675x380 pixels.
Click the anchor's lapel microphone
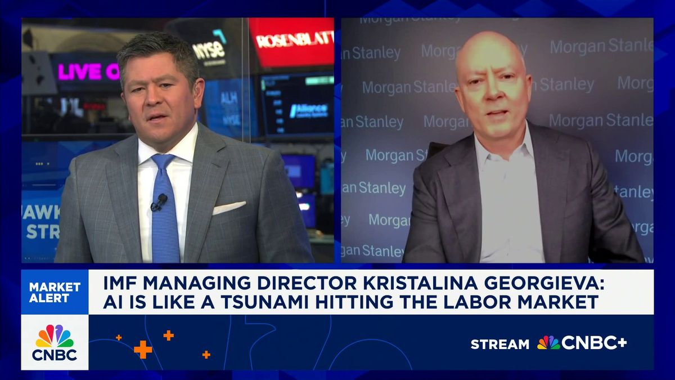(159, 203)
